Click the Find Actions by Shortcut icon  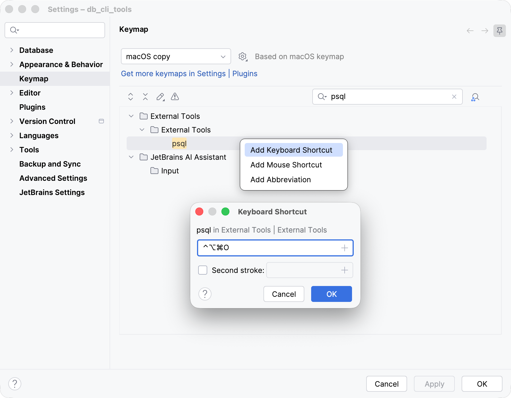point(475,97)
